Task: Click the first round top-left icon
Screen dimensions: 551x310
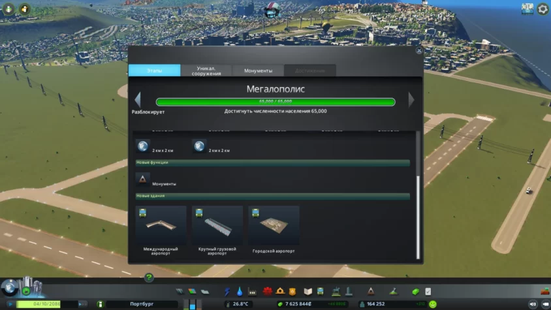Action: [8, 8]
